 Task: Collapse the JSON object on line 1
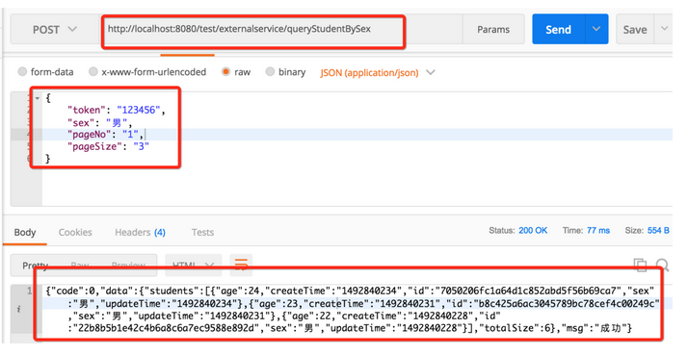point(38,98)
